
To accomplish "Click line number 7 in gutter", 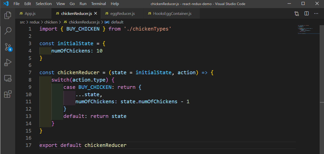I will pyautogui.click(x=30, y=72).
